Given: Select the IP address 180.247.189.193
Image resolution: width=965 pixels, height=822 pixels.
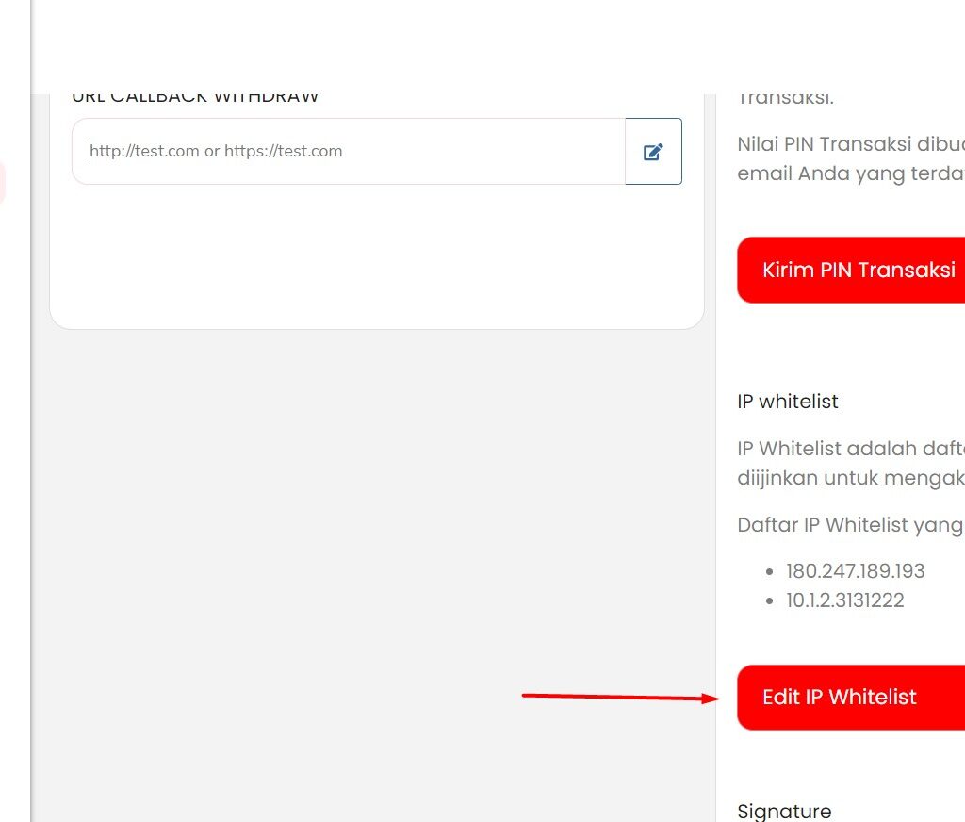Looking at the screenshot, I should point(856,570).
